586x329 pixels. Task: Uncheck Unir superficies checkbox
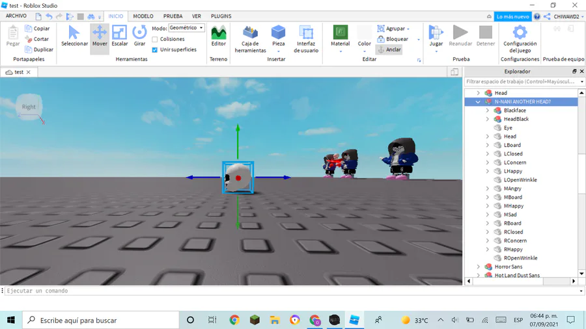tap(155, 49)
